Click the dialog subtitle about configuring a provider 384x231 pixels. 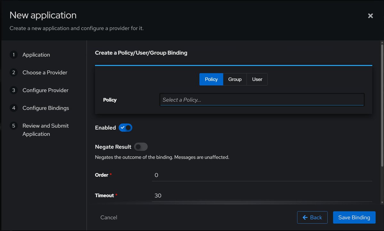[x=76, y=28]
